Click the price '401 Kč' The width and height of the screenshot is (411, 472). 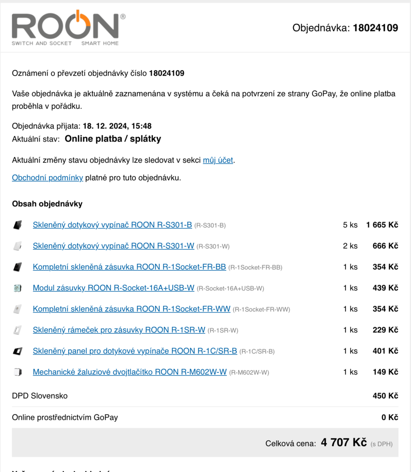click(x=385, y=351)
